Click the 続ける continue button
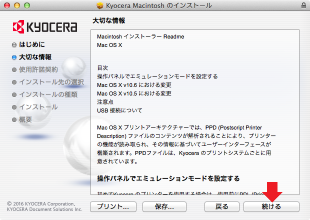The image size is (310, 220). (x=271, y=206)
